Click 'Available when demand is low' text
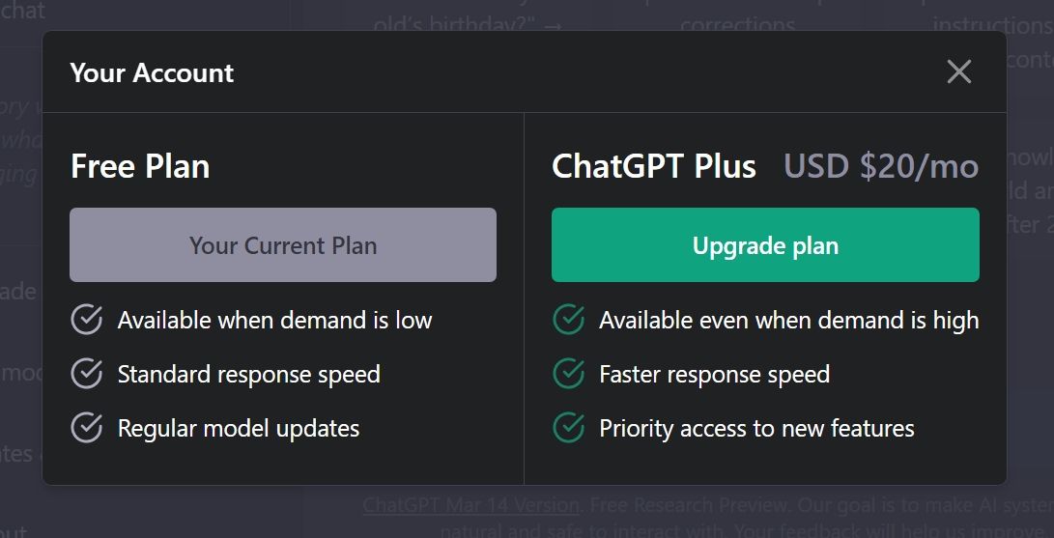Image resolution: width=1054 pixels, height=538 pixels. (x=274, y=320)
